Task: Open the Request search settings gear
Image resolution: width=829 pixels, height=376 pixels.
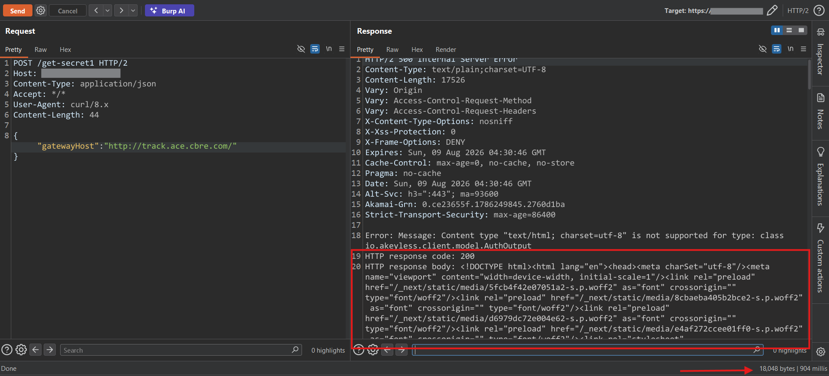Action: point(21,350)
